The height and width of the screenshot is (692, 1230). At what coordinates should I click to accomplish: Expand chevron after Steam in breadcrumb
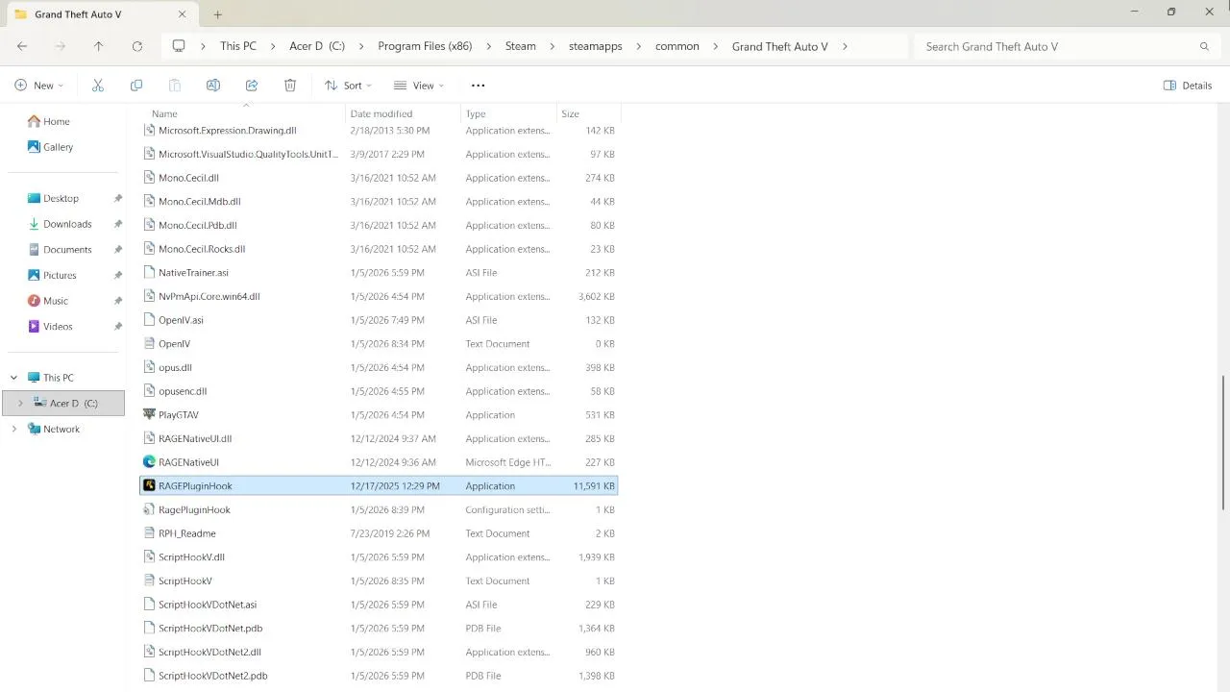coord(553,46)
